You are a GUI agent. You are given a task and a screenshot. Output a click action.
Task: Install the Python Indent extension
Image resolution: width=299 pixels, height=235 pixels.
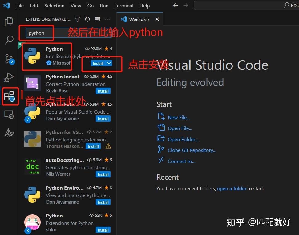103,91
